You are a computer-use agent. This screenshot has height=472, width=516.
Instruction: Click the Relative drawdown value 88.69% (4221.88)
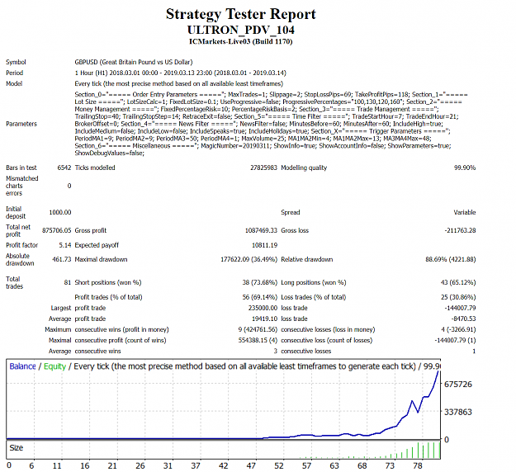pyautogui.click(x=451, y=260)
